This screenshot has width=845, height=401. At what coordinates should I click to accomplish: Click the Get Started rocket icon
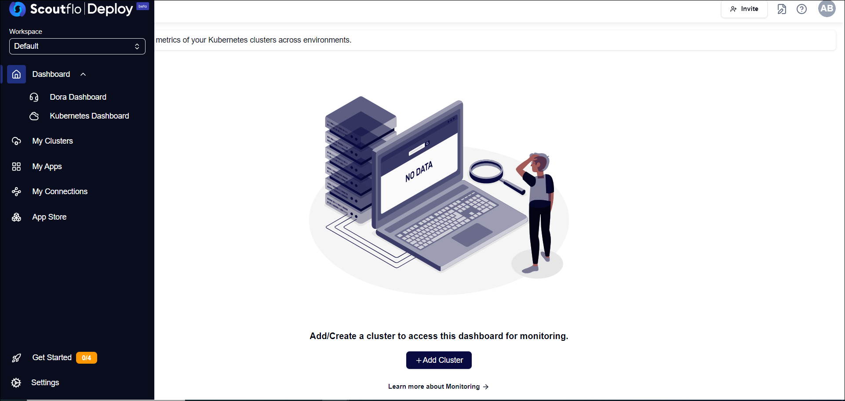tap(16, 358)
